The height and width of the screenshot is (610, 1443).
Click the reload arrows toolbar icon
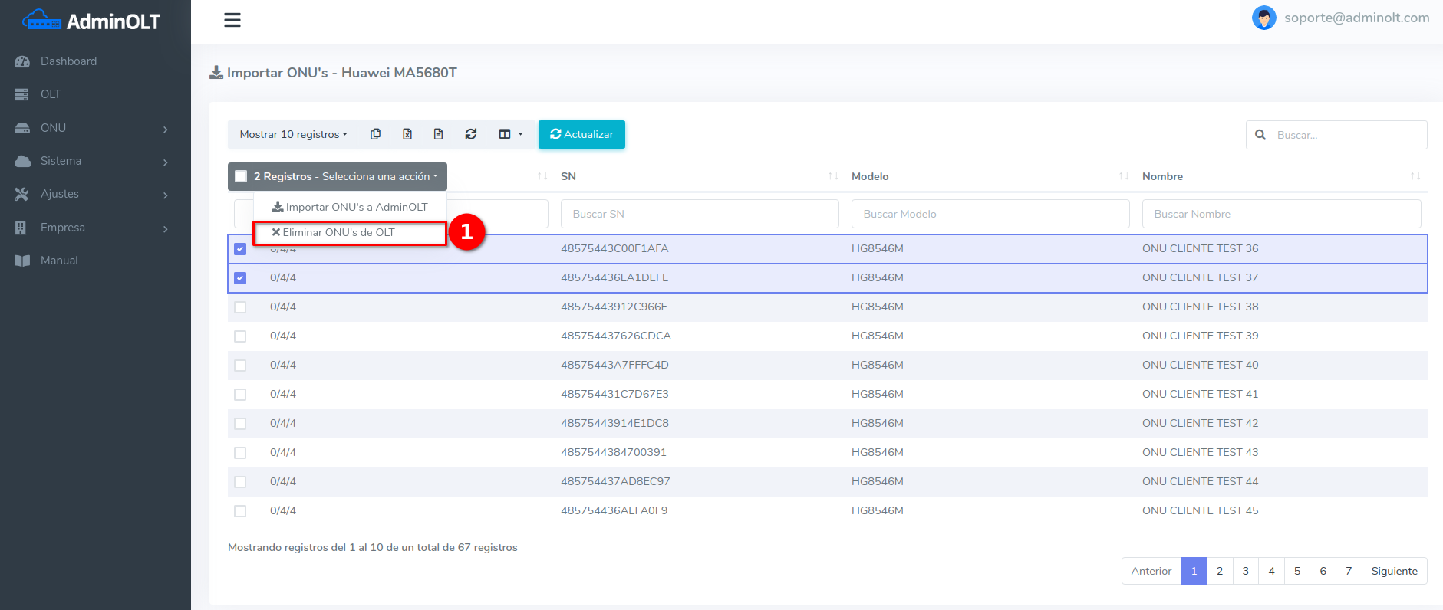[471, 134]
